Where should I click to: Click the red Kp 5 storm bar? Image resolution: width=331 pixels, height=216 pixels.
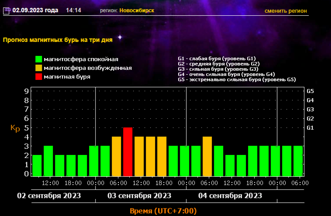tap(128, 152)
